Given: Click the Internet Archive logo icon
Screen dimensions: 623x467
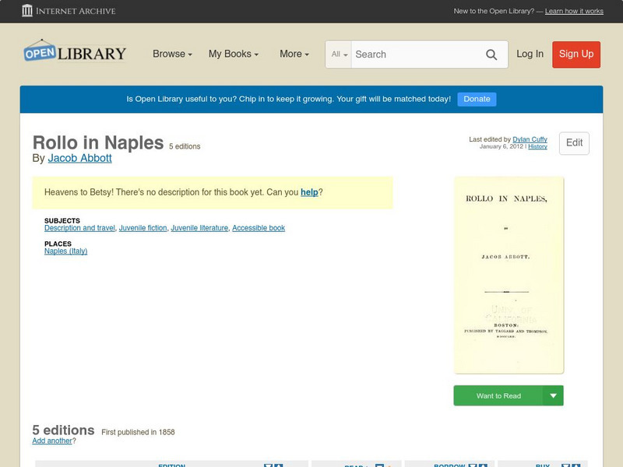Looking at the screenshot, I should pos(27,11).
